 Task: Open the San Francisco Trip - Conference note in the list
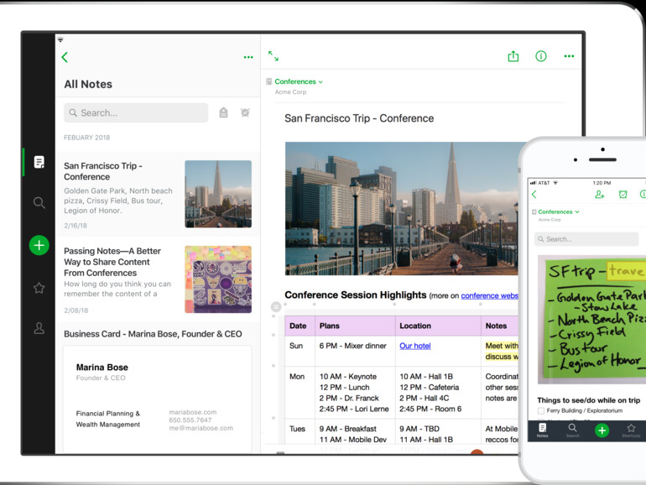tap(158, 195)
